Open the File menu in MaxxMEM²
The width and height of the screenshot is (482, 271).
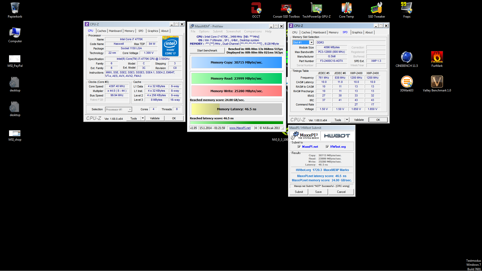point(193,31)
